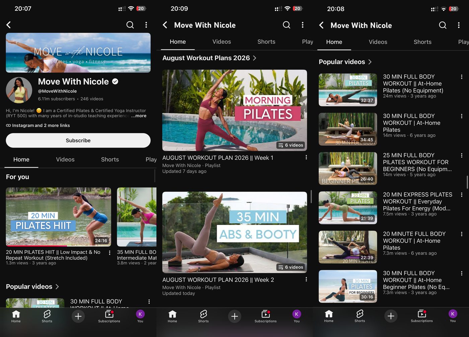The width and height of the screenshot is (469, 337).
Task: Tap create plus button on right screen
Action: (391, 316)
